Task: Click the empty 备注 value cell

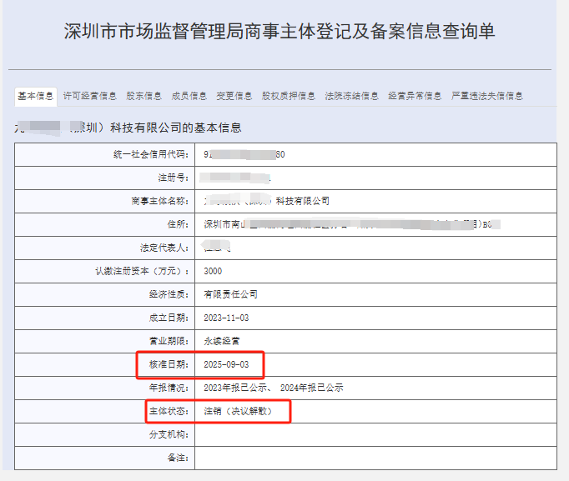Action: (x=375, y=458)
